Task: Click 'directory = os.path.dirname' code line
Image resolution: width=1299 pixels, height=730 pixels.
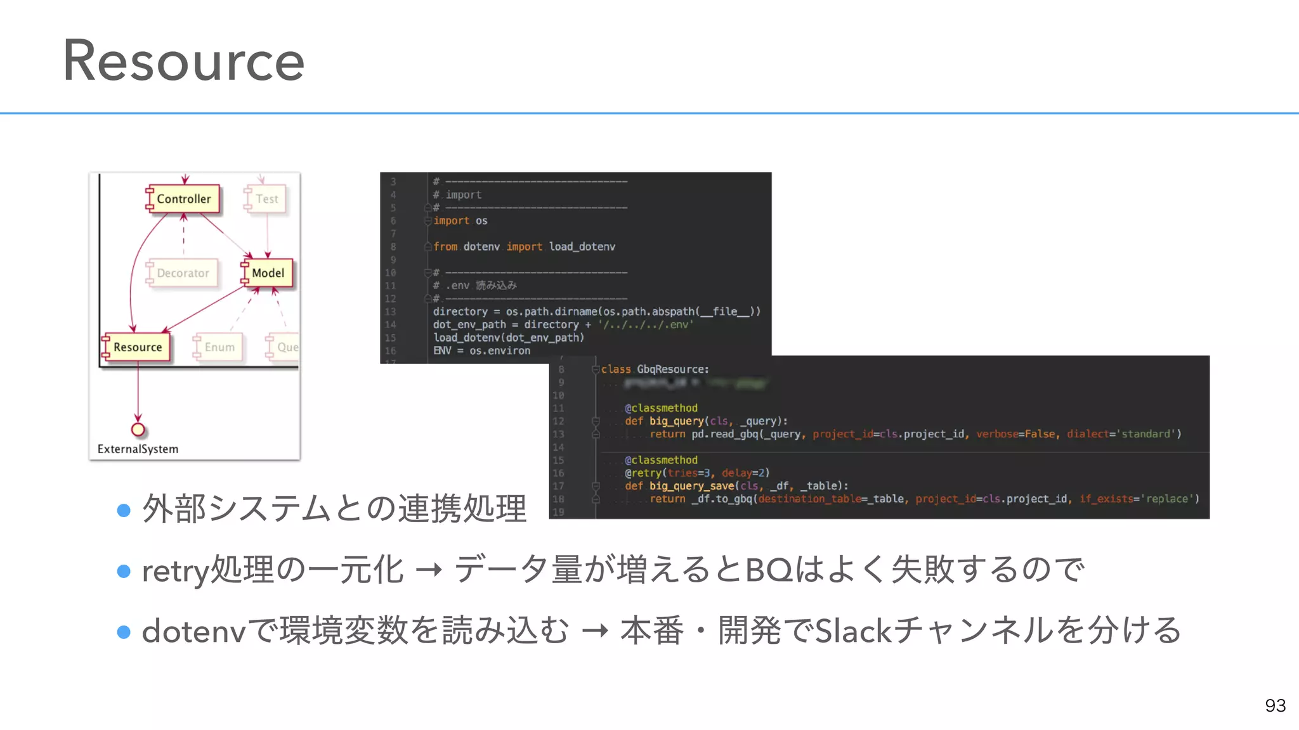Action: (597, 312)
